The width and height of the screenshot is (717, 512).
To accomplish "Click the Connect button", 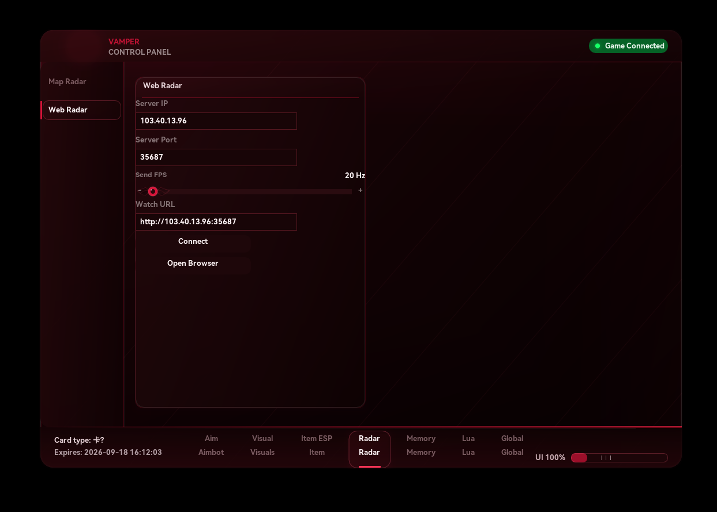I will coord(193,242).
